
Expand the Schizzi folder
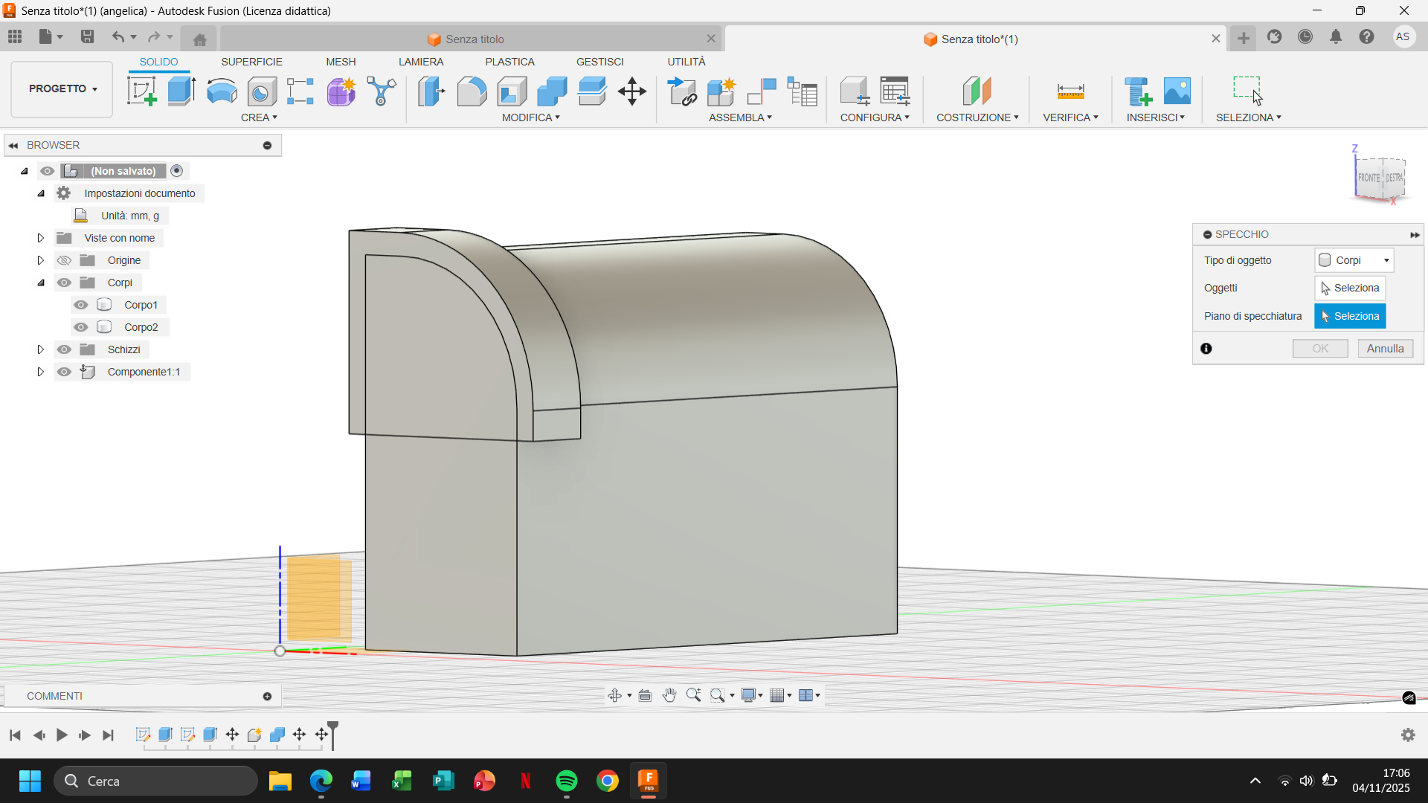click(41, 349)
